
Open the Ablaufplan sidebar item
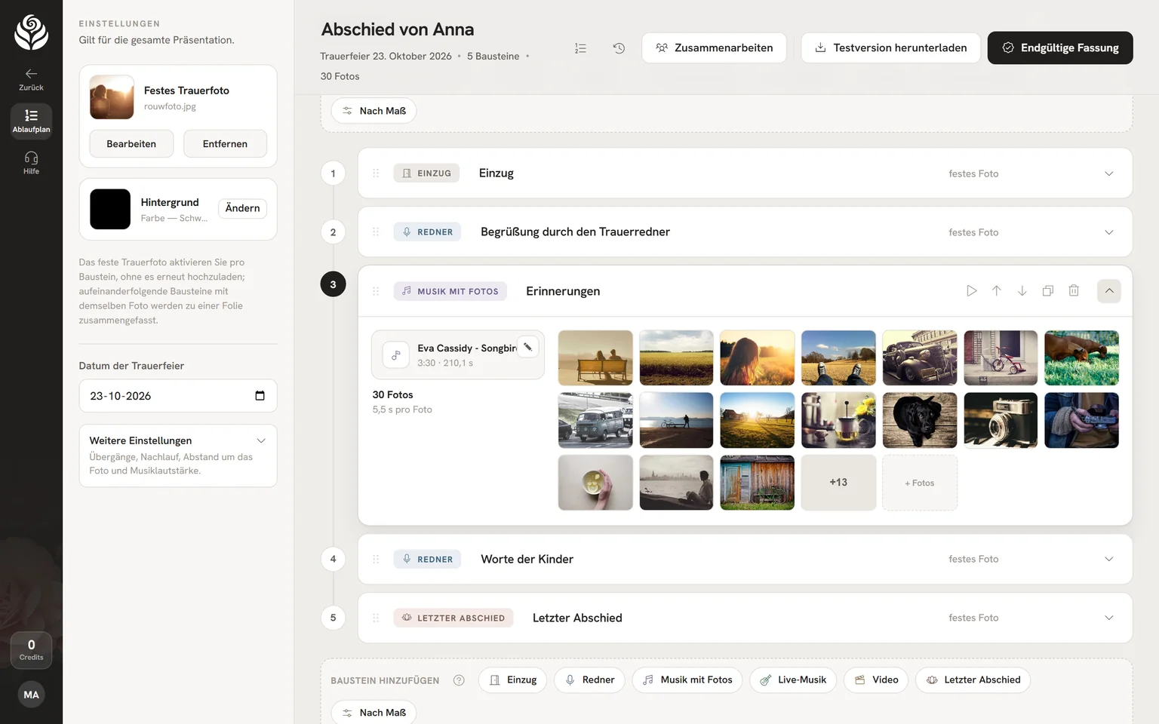pyautogui.click(x=31, y=121)
